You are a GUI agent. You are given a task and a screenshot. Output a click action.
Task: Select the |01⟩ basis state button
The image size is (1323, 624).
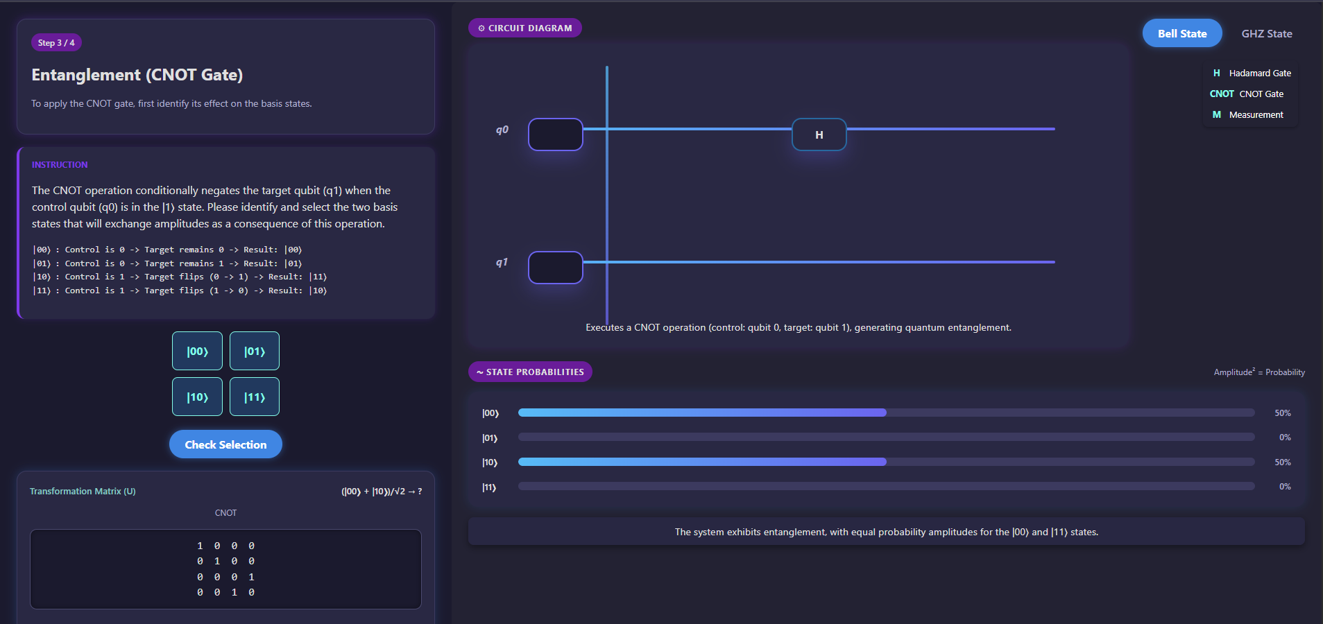(255, 352)
